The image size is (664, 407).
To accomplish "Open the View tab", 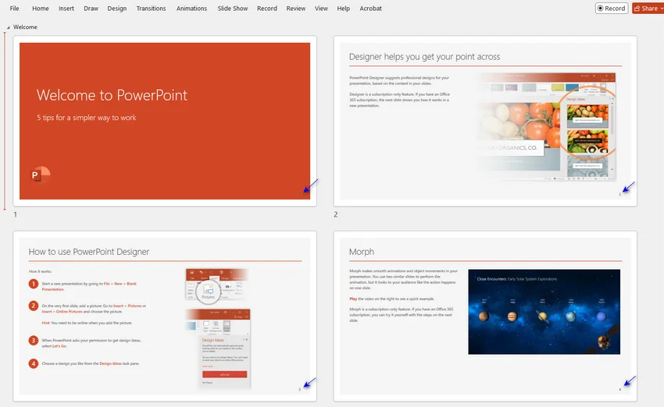I will tap(321, 9).
